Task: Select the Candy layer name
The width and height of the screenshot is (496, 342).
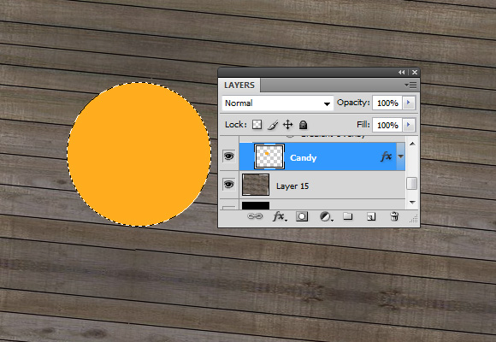Action: click(303, 158)
